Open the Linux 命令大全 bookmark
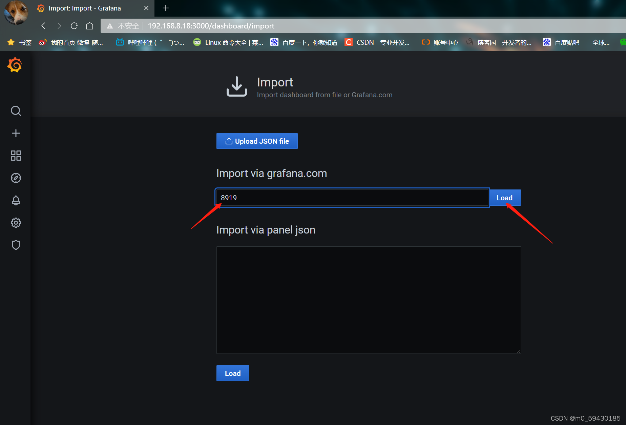Viewport: 626px width, 425px height. pos(228,42)
